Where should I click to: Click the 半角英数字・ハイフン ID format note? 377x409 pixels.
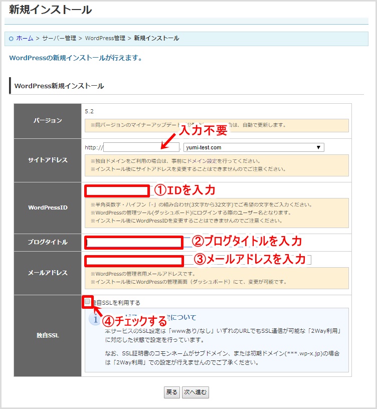click(x=202, y=205)
